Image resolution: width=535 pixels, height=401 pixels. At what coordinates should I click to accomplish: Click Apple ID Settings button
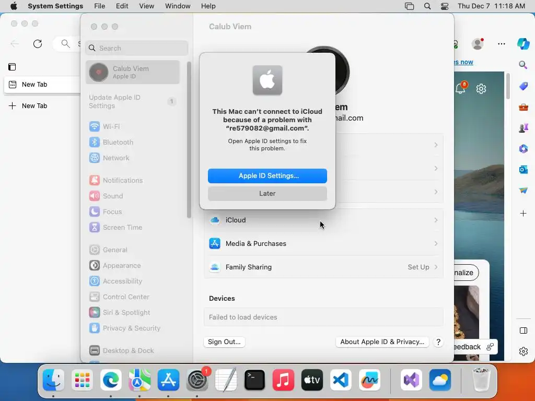(x=267, y=175)
